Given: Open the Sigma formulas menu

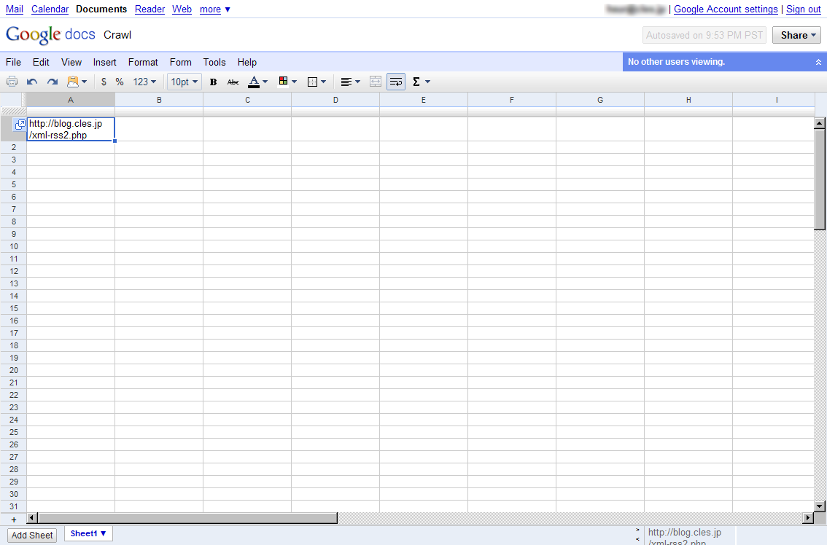Looking at the screenshot, I should coord(421,82).
